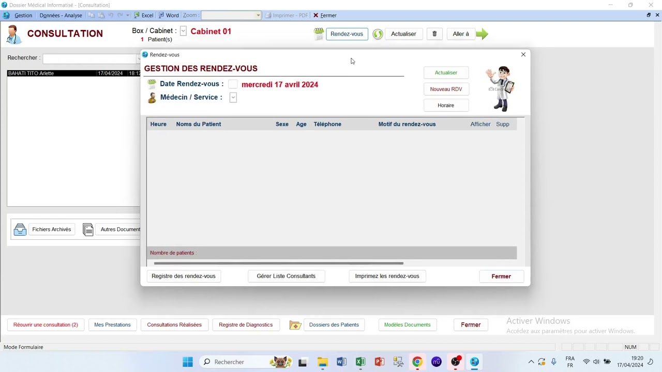Click the Gérer Liste Consultants button
The height and width of the screenshot is (372, 662).
(286, 276)
